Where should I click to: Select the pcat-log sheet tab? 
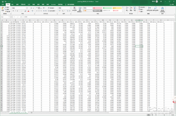[x=18, y=112]
